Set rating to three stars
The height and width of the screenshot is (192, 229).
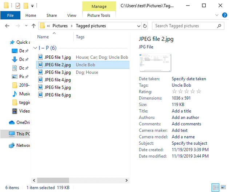[x=186, y=91]
